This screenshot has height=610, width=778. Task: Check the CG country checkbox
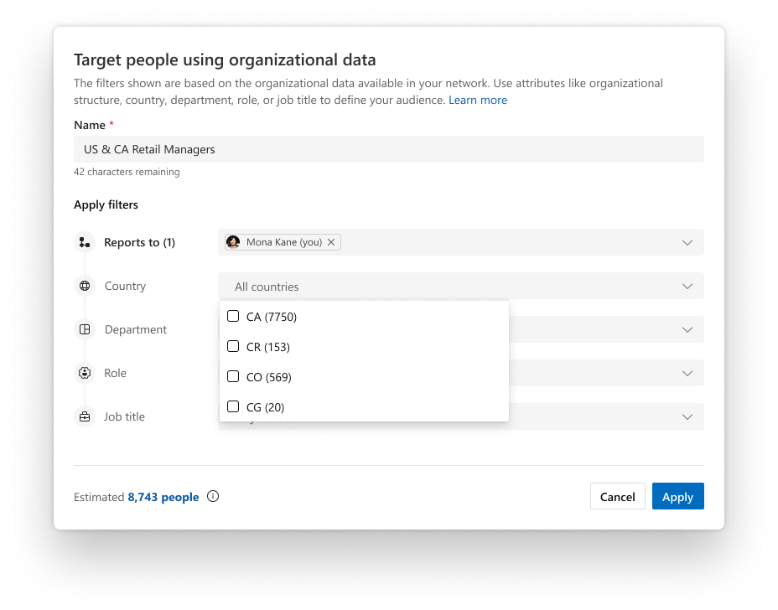point(232,406)
